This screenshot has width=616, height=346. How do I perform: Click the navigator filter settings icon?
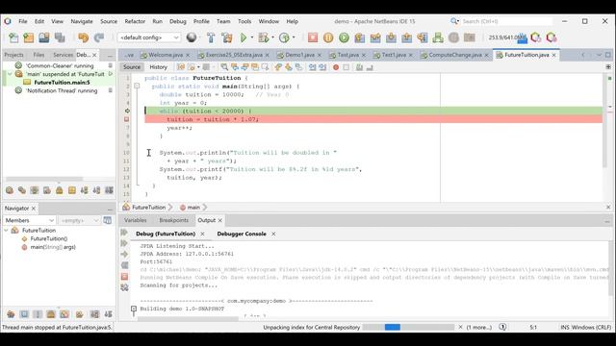107,220
